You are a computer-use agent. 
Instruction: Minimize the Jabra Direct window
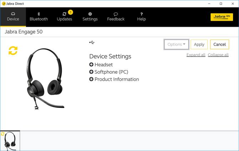point(209,4)
